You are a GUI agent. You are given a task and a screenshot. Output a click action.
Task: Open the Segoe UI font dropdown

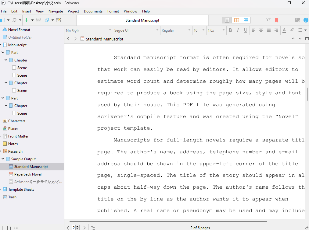pyautogui.click(x=136, y=30)
